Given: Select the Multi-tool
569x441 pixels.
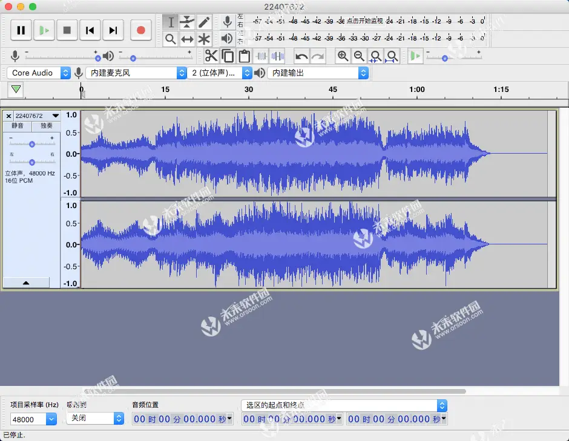Looking at the screenshot, I should [203, 39].
